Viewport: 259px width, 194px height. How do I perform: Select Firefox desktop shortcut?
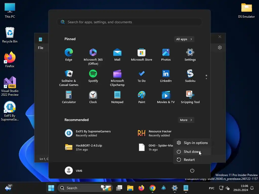coord(10,60)
